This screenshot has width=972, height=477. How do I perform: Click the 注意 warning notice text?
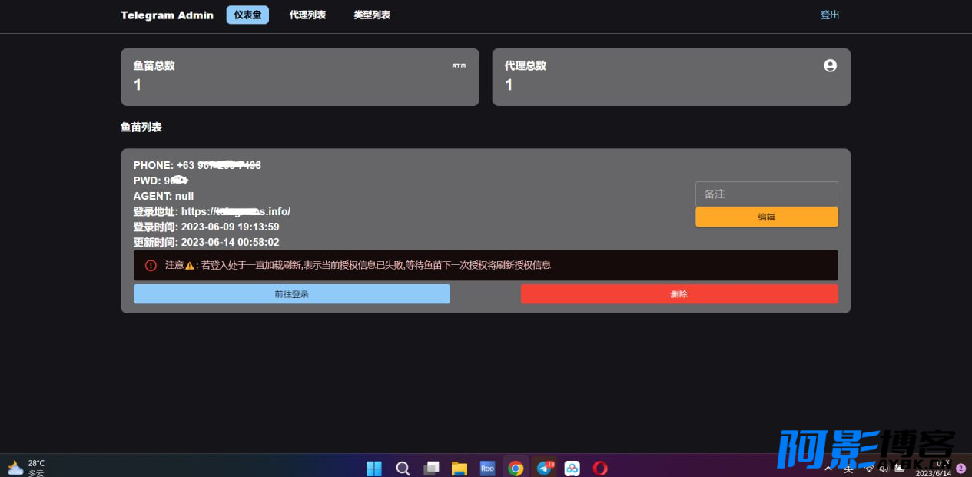358,265
